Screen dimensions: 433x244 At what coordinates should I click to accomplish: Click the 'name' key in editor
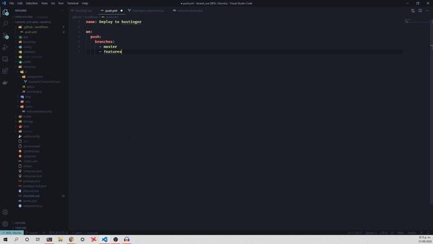(90, 22)
